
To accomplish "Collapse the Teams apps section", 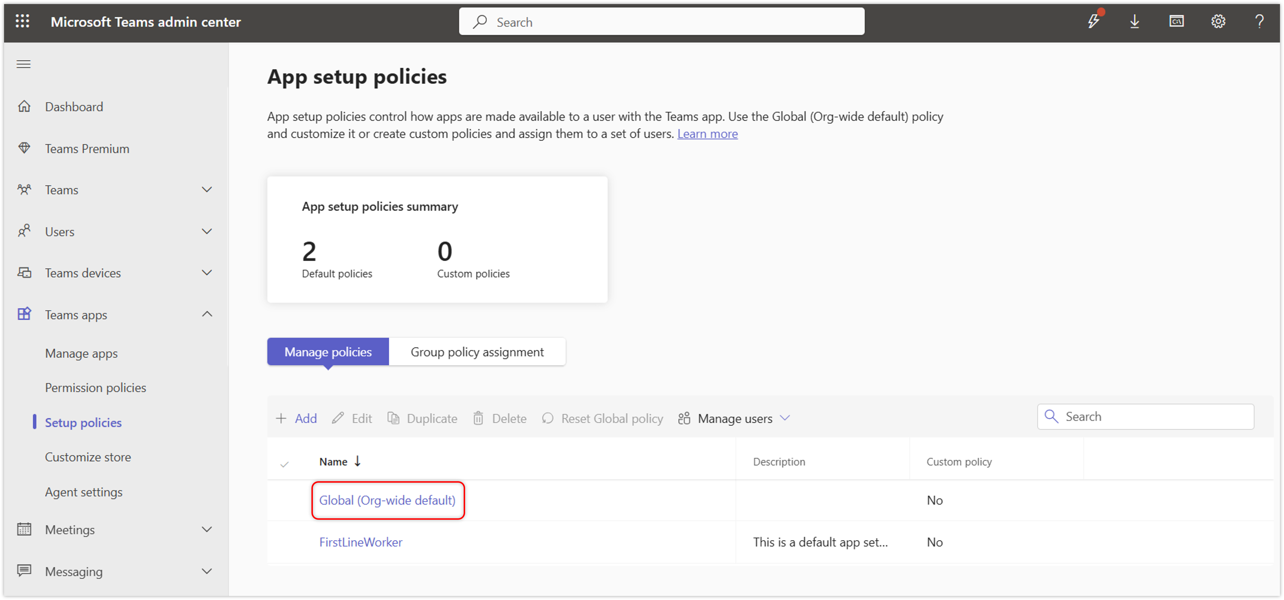I will click(207, 314).
